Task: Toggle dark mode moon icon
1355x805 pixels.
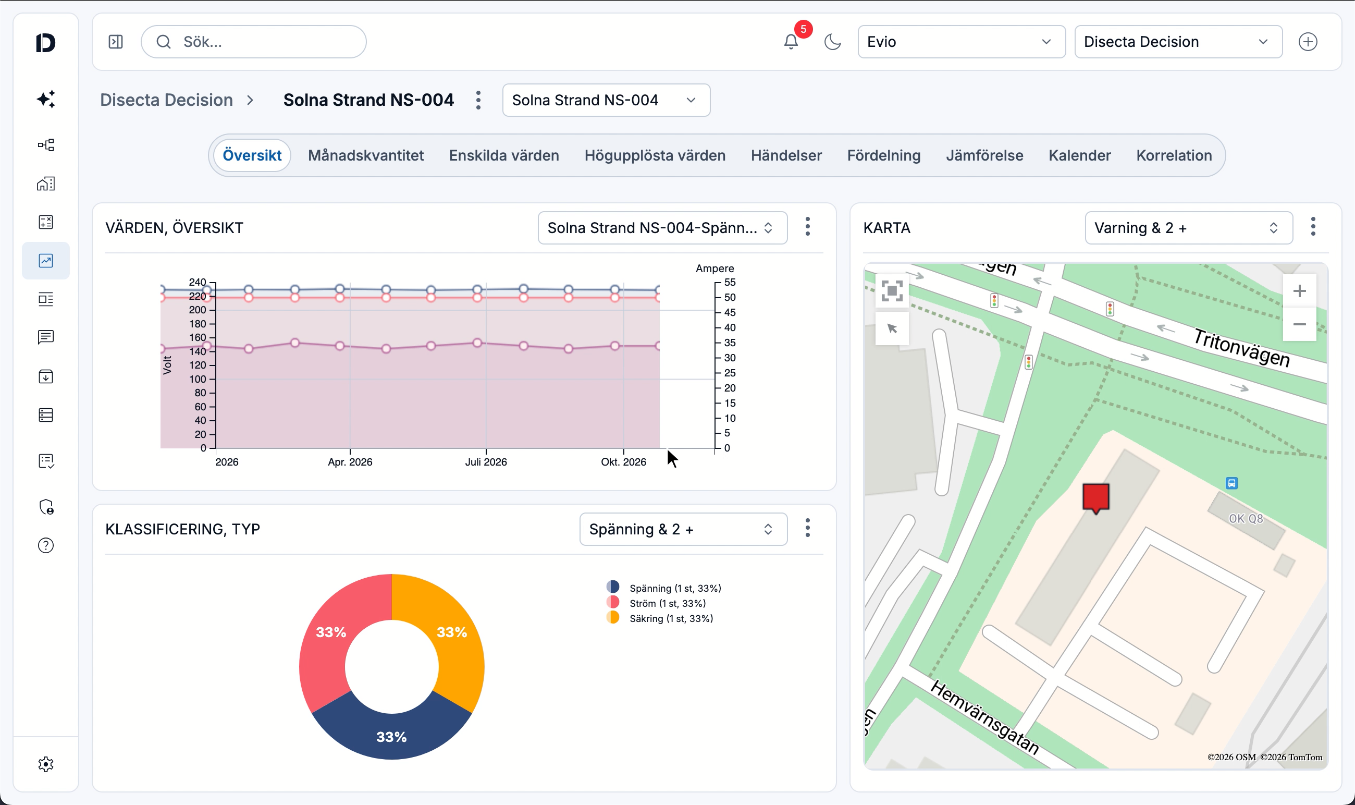Action: (832, 42)
